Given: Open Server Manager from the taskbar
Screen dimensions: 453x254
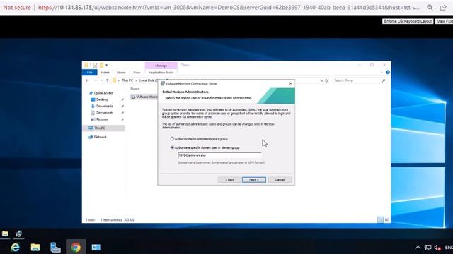Looking at the screenshot, I should coord(55,247).
